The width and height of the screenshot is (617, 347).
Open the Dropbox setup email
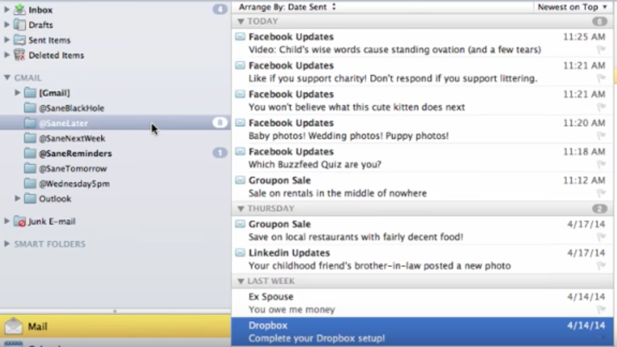click(x=422, y=331)
